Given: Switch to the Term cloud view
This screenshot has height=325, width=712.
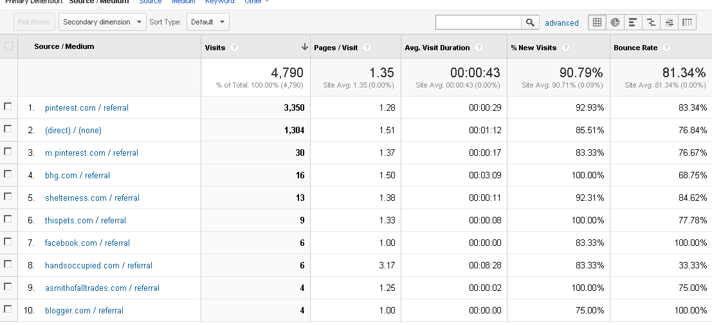Looking at the screenshot, I should [669, 23].
